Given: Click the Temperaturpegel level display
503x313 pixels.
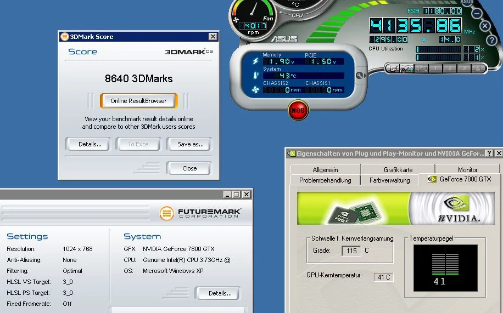Looking at the screenshot, I should 445,268.
